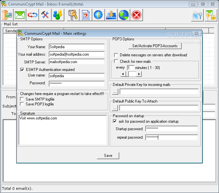219x193 pixels.
Task: Click inside the Signature text area
Action: pyautogui.click(x=63, y=130)
